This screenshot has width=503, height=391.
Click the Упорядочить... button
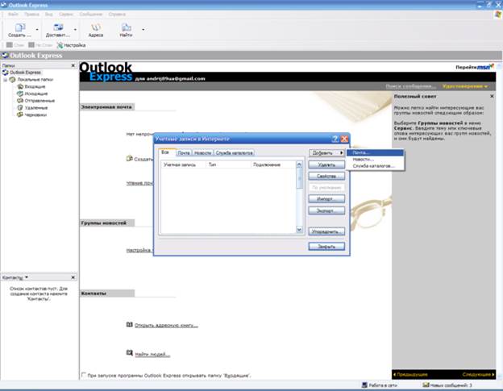[x=326, y=231]
